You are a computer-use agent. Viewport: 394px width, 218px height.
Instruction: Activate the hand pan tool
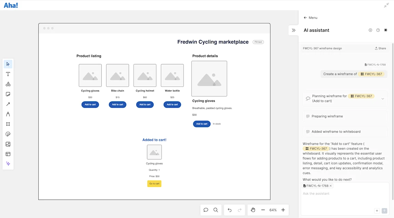click(253, 210)
